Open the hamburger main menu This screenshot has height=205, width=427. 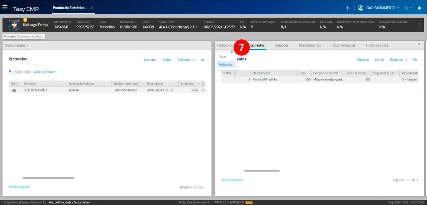click(x=5, y=7)
